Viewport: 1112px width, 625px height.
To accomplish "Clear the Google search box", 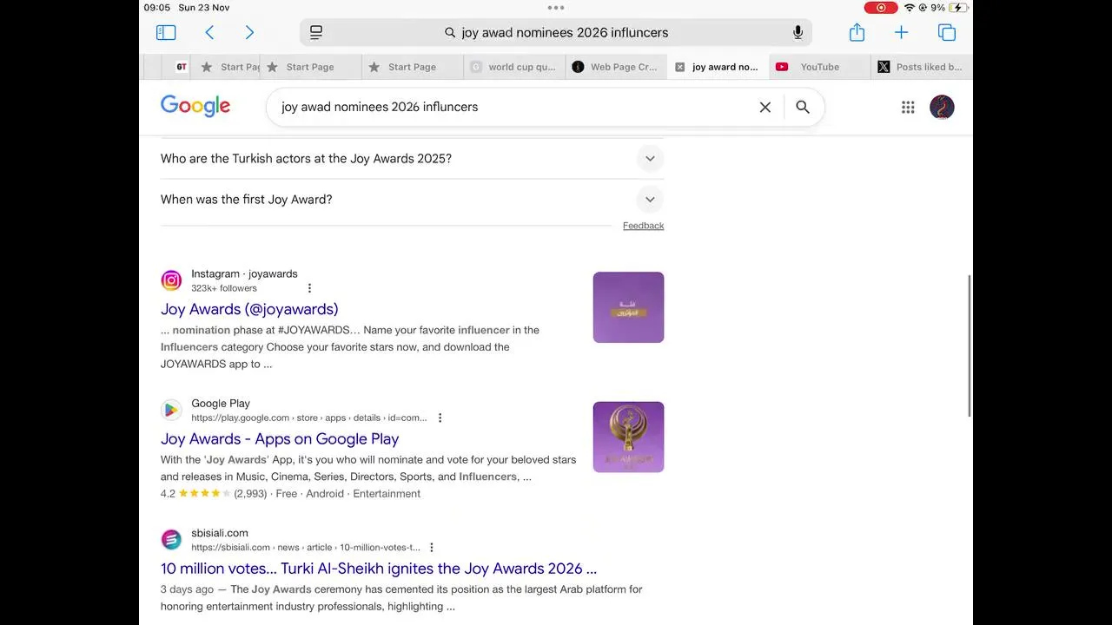I will [x=764, y=108].
